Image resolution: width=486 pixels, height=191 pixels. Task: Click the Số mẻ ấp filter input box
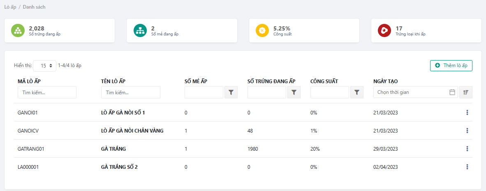[204, 93]
